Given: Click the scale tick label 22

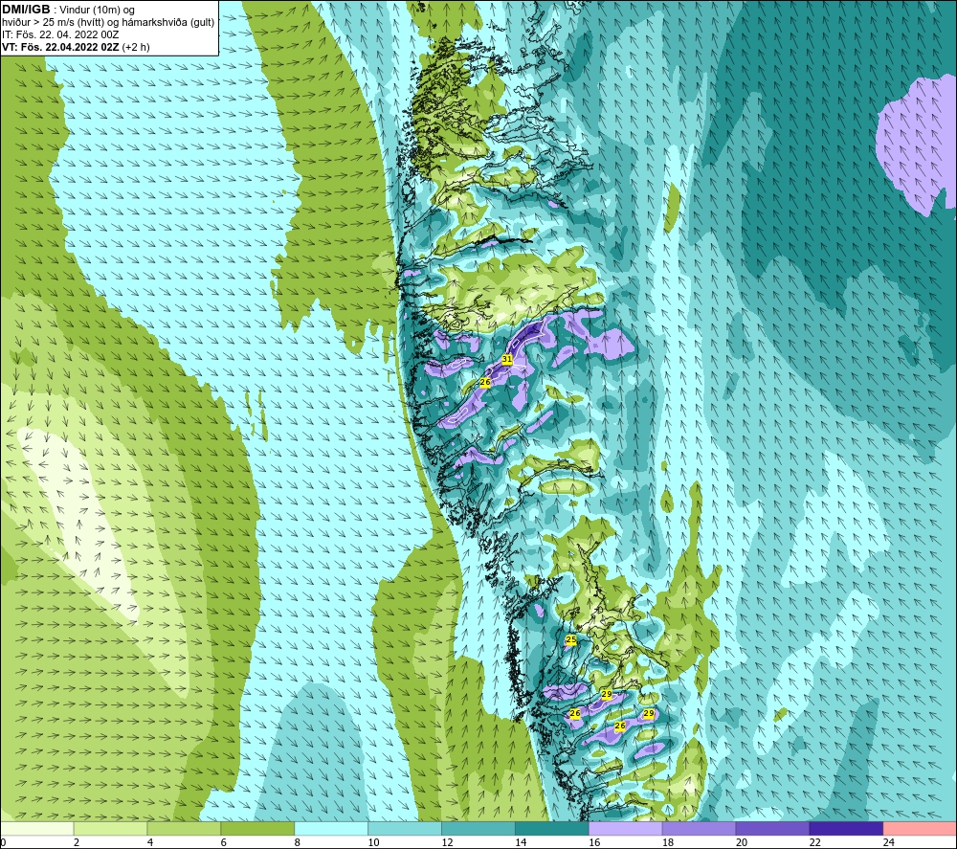Looking at the screenshot, I should 814,842.
